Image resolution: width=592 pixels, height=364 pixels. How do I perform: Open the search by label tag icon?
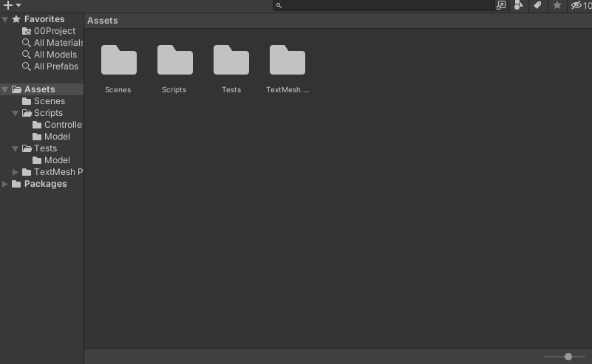coord(537,5)
